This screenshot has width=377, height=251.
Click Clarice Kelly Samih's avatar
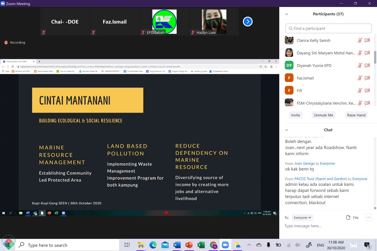(x=289, y=40)
